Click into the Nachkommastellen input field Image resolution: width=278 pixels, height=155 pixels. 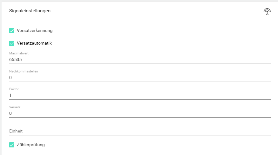pos(140,77)
